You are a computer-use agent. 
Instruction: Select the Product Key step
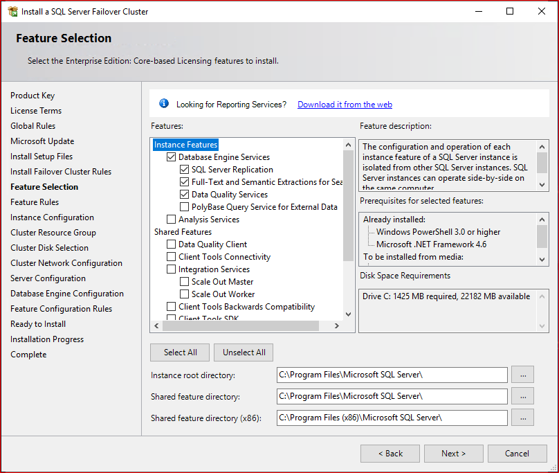33,96
